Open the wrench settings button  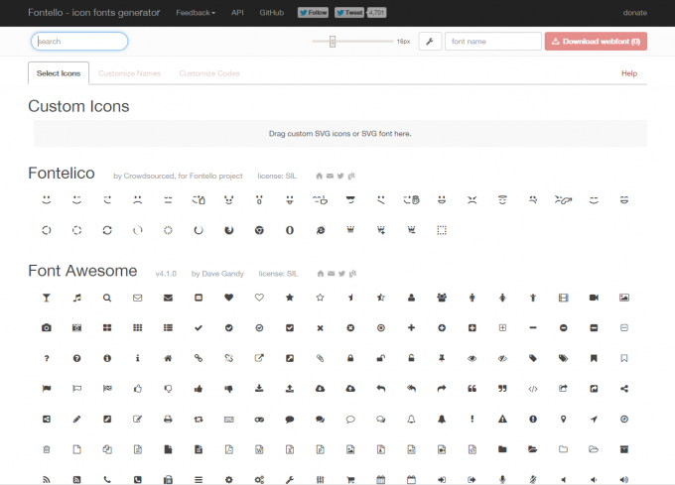[x=430, y=42]
